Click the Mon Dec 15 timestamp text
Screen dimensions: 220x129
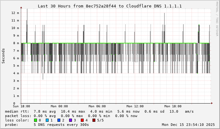coord(188,125)
